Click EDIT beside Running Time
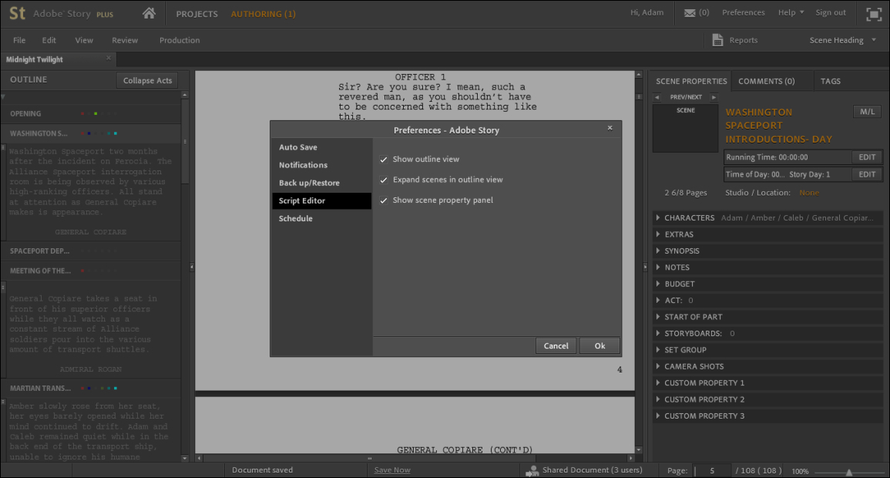 coord(867,157)
